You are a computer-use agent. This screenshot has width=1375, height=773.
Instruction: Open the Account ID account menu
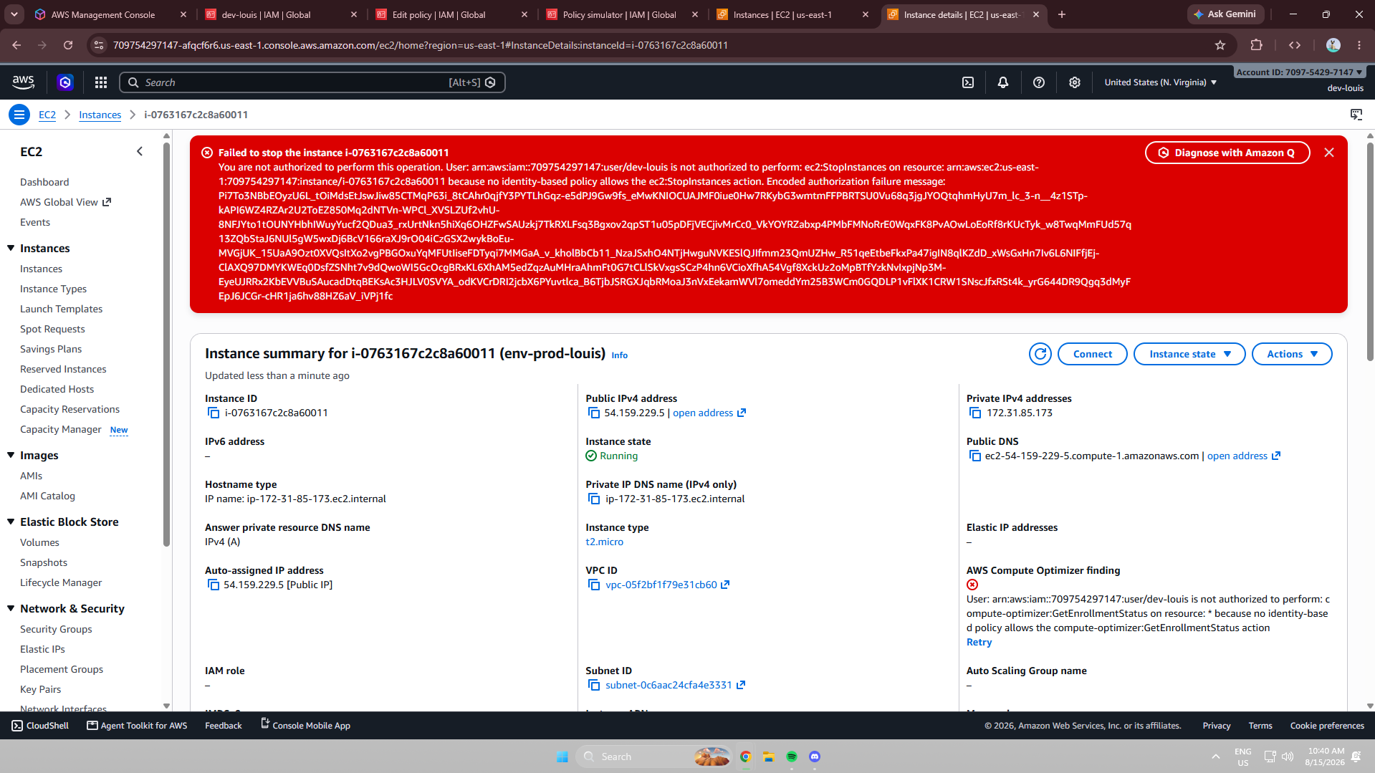pos(1299,72)
